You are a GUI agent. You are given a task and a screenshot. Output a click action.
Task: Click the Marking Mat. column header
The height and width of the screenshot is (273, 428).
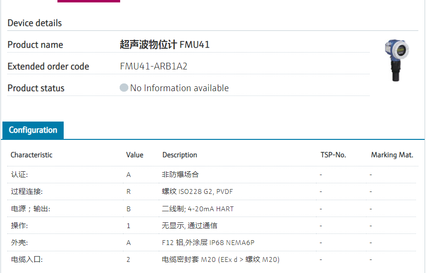[x=392, y=155]
